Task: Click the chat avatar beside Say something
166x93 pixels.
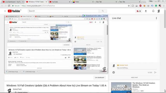Action: tap(114, 66)
